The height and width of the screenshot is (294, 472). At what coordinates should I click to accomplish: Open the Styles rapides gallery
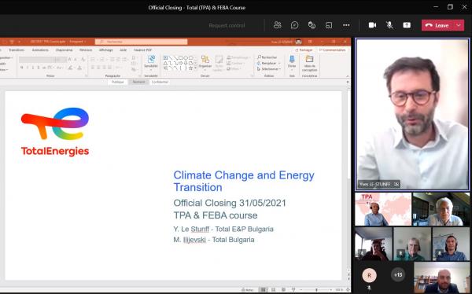tap(219, 63)
